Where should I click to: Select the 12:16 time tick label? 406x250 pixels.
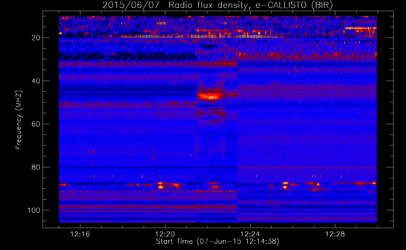80,234
